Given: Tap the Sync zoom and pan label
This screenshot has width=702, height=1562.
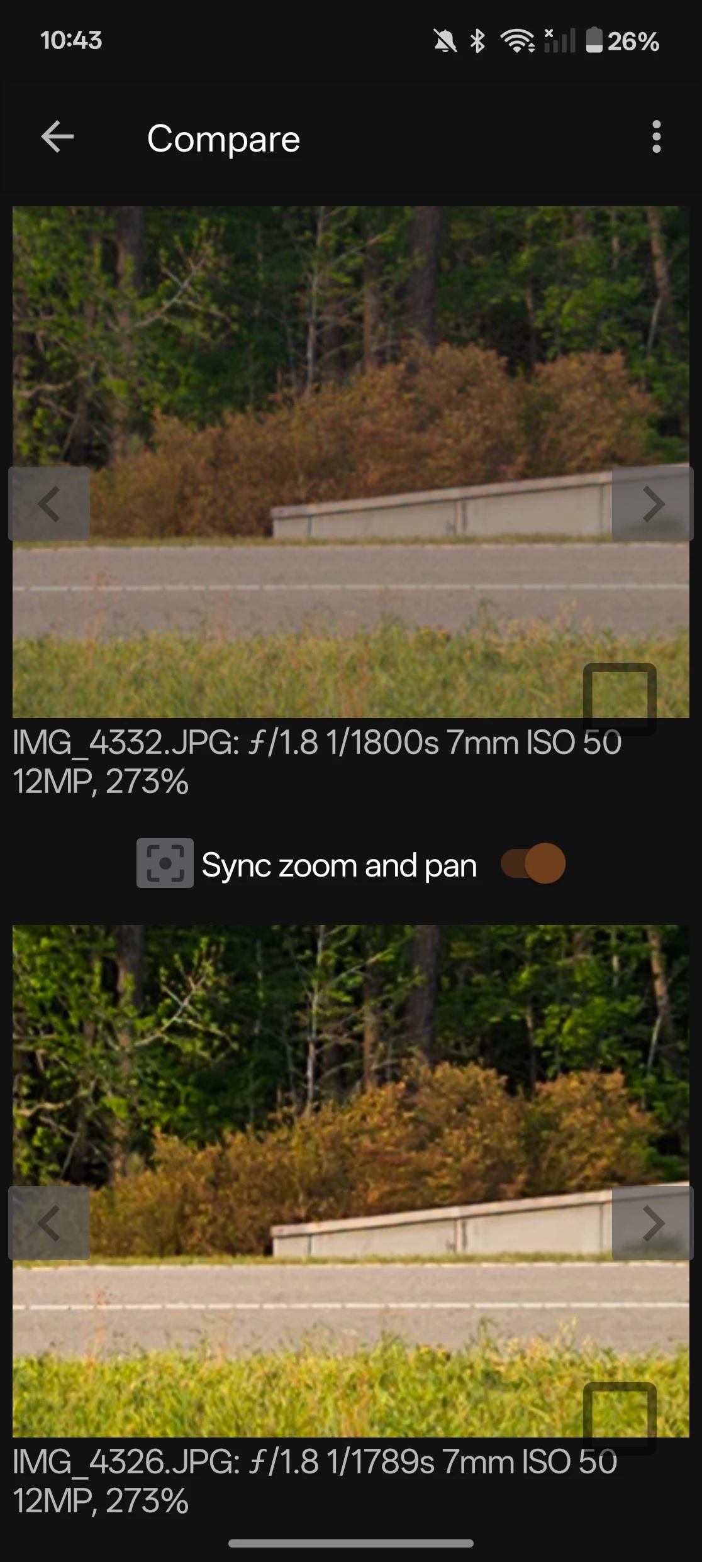Looking at the screenshot, I should click(339, 865).
